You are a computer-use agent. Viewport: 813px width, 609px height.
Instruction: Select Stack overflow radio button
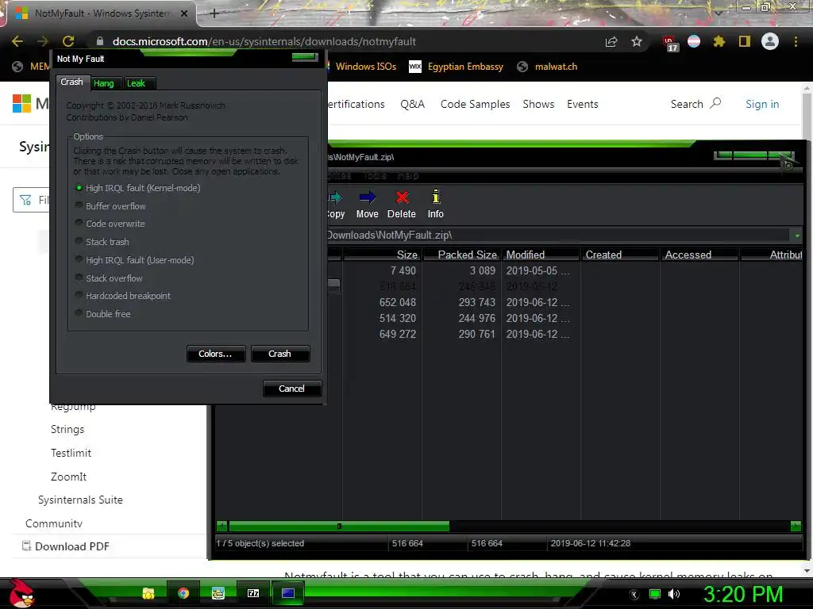pyautogui.click(x=110, y=278)
